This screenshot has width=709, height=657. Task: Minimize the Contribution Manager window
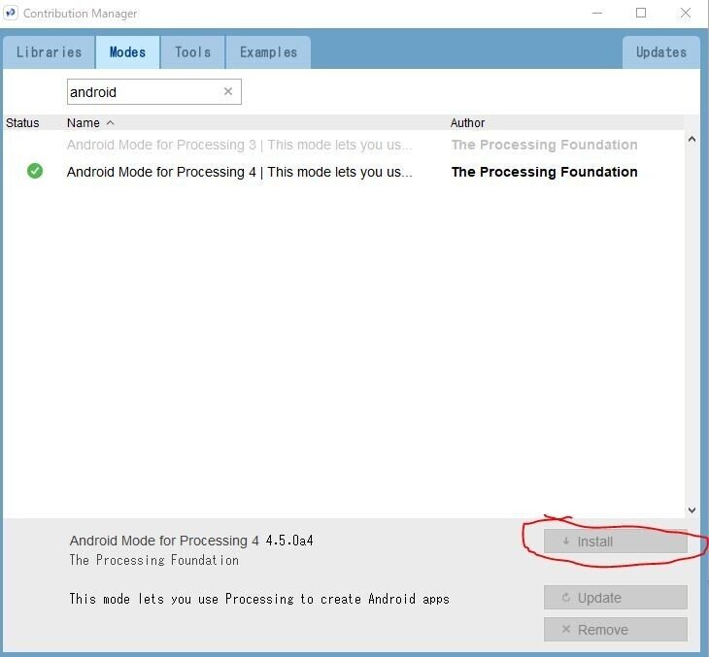click(x=597, y=14)
